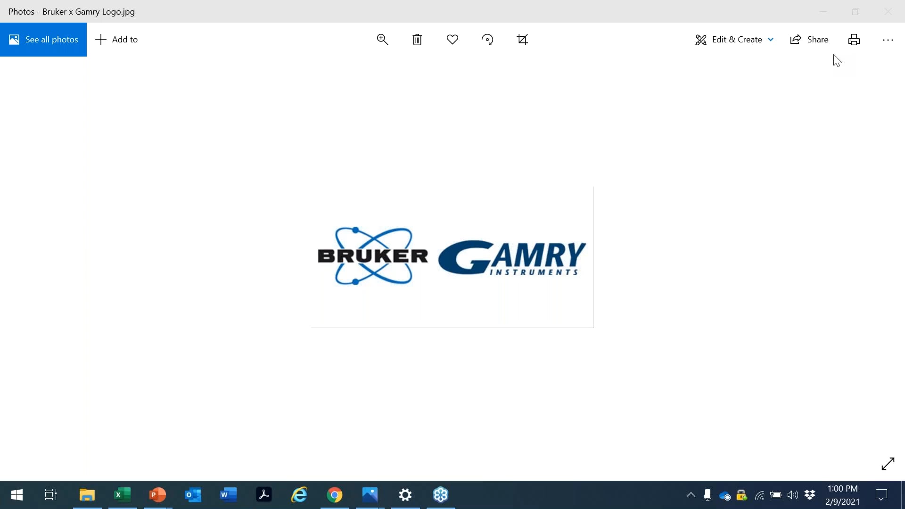Launch Internet Explorer from the taskbar

(299, 495)
